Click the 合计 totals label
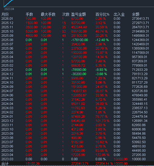The height and width of the screenshot is (166, 154). tap(5, 164)
